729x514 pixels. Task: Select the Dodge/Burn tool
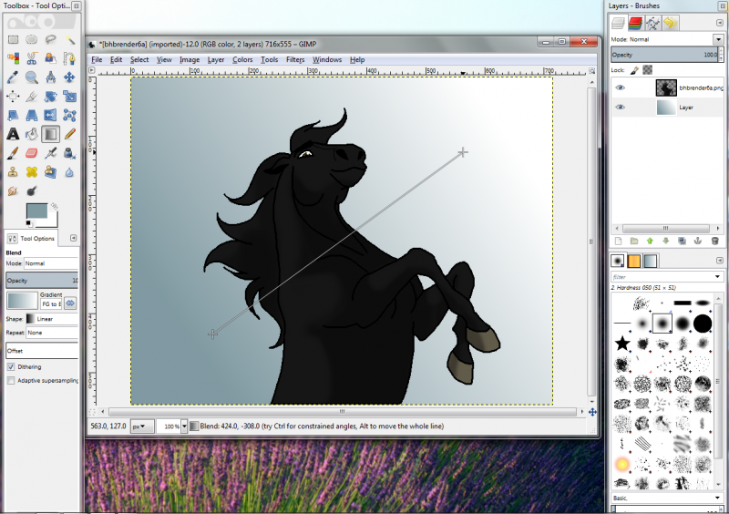pyautogui.click(x=32, y=190)
